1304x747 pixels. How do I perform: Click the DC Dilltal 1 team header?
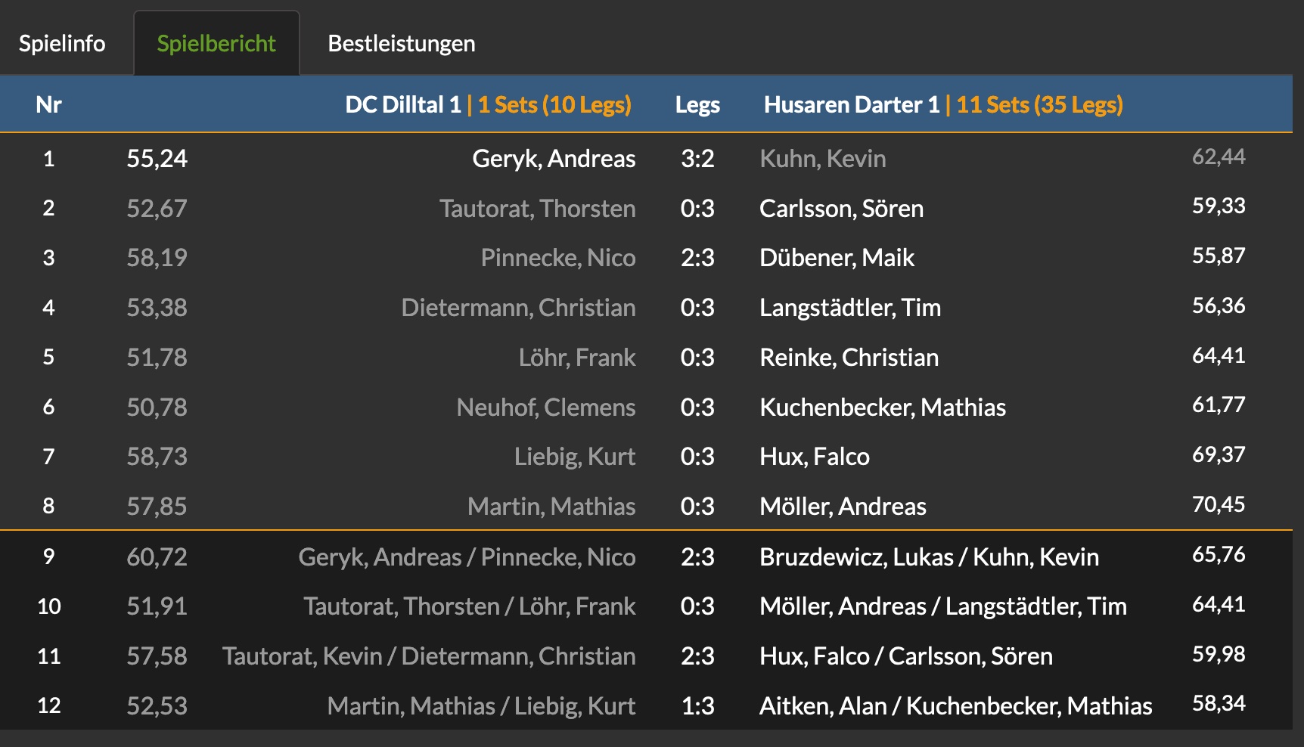pos(403,104)
